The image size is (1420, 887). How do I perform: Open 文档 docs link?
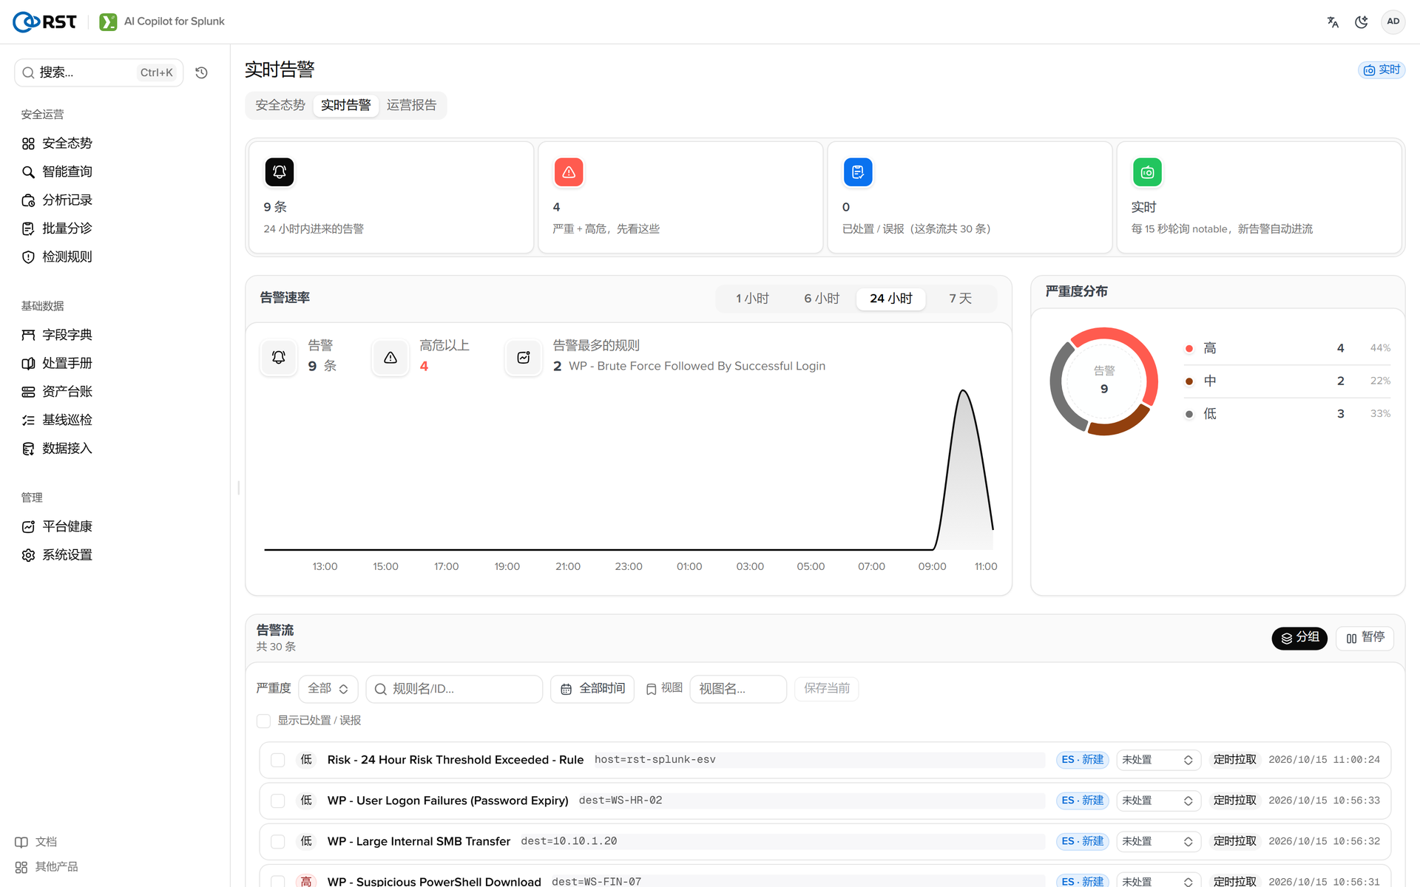[x=36, y=842]
